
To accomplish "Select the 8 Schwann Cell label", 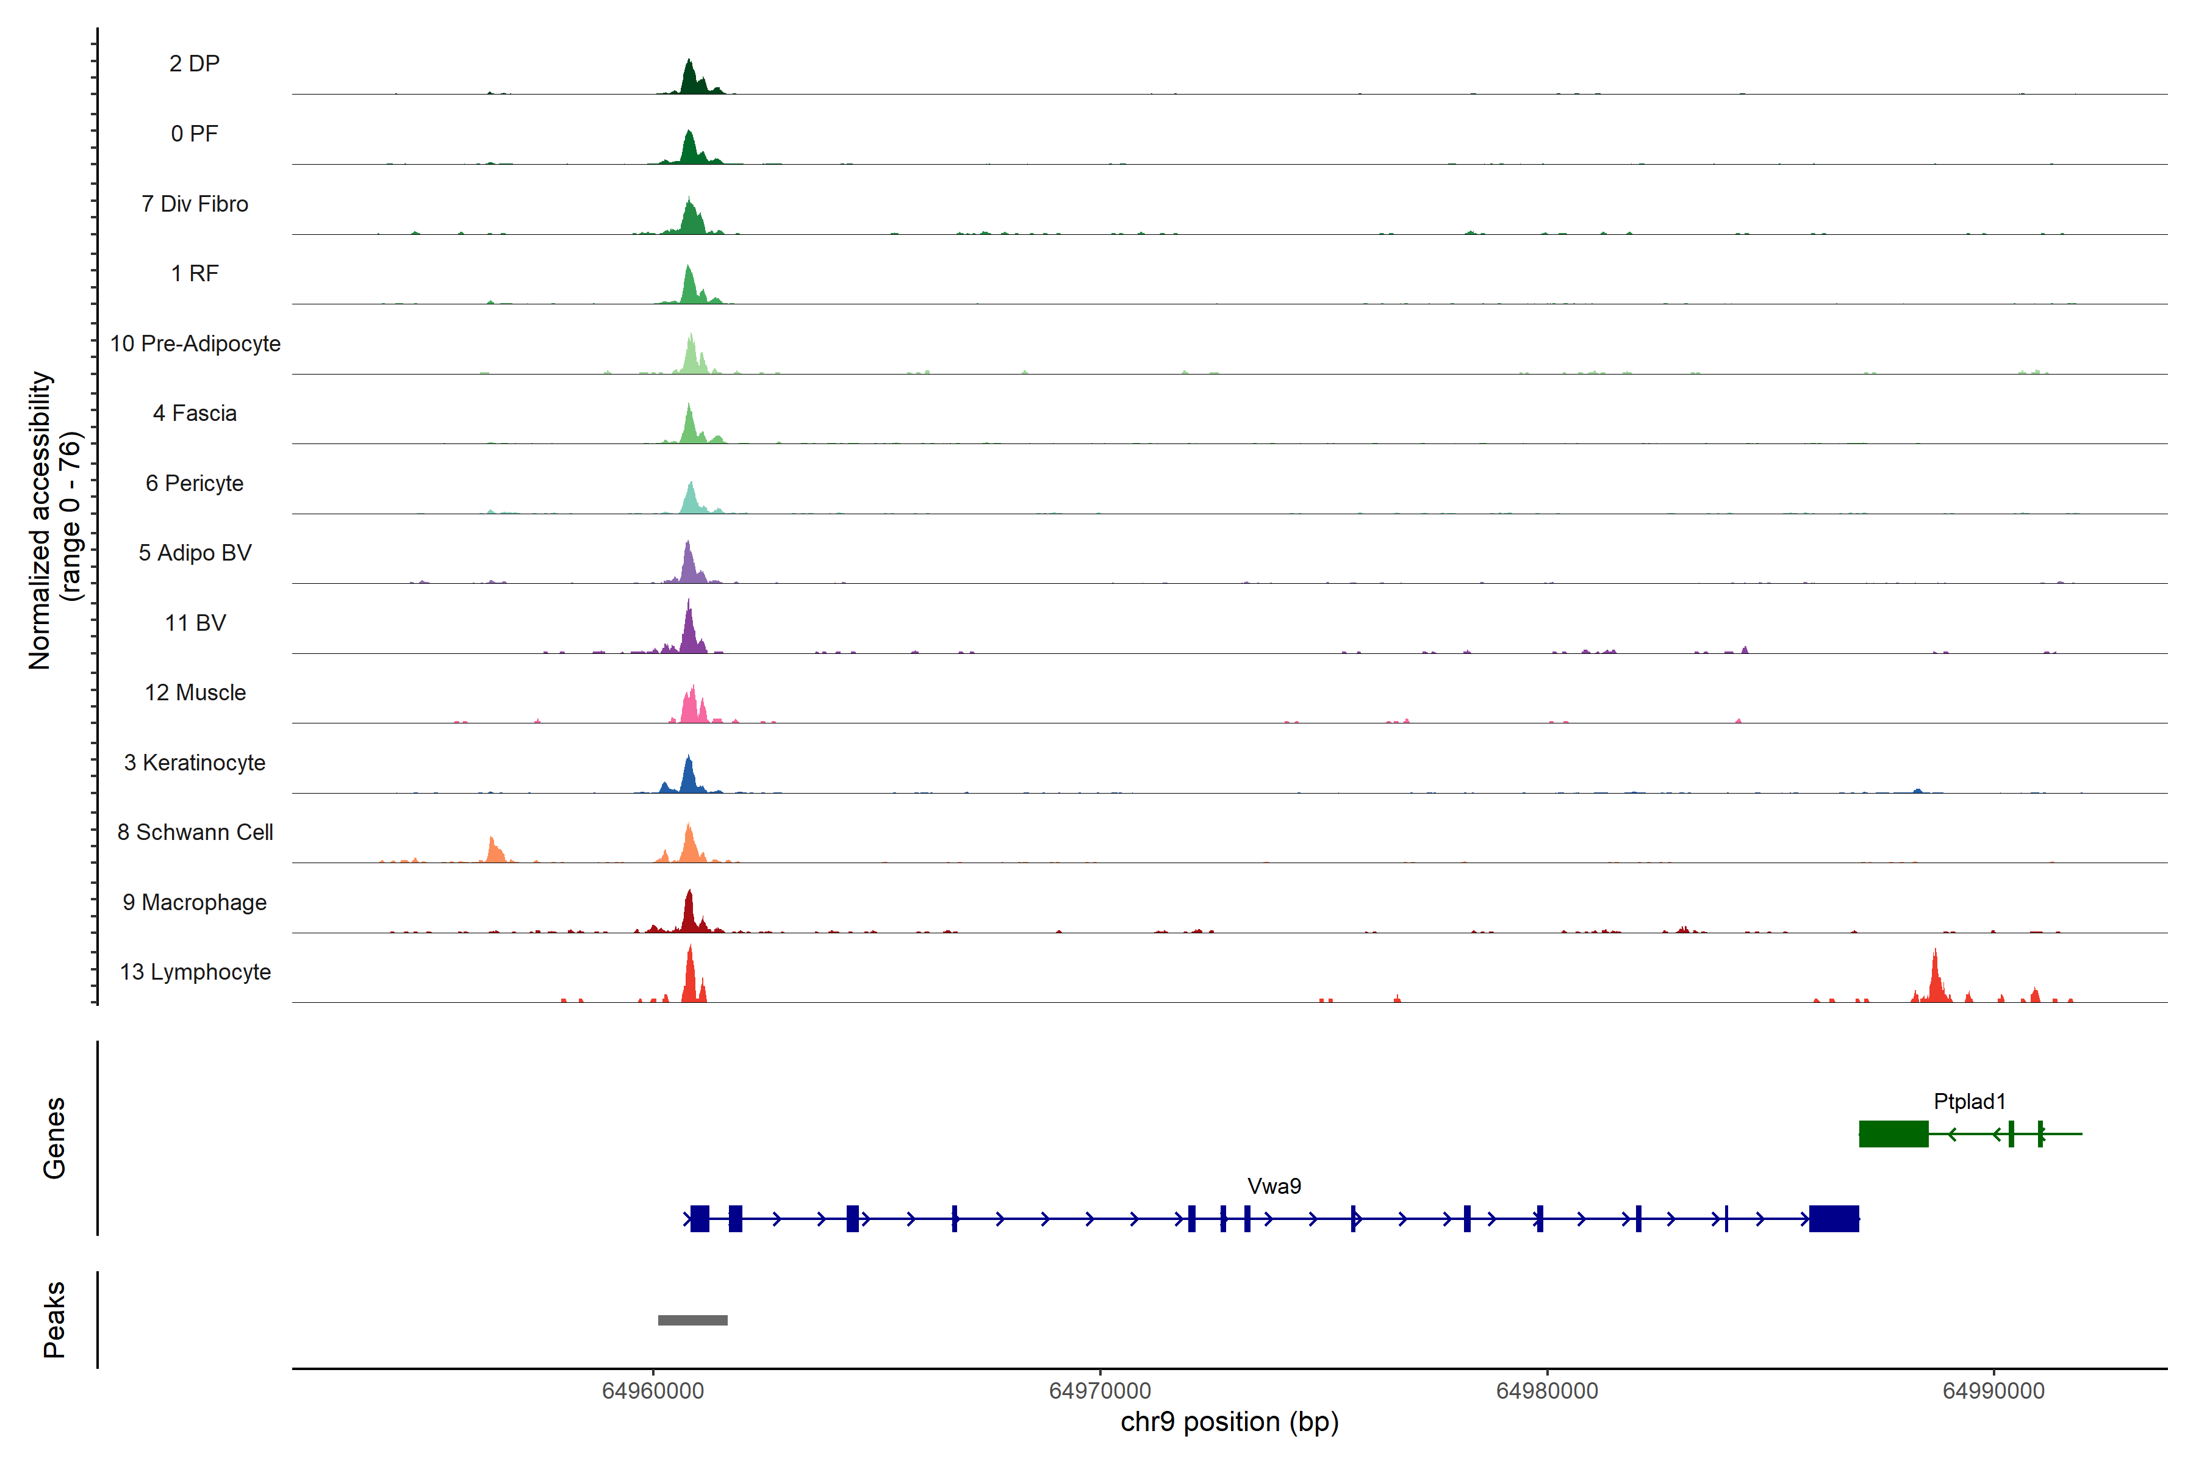I will point(195,832).
